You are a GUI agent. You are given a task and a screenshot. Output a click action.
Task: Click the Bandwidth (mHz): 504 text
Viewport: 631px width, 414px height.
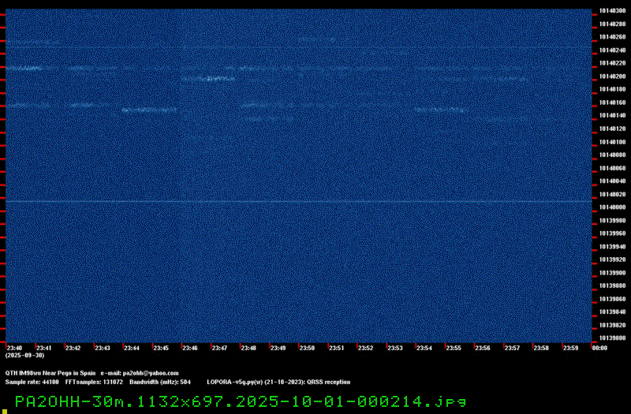click(160, 382)
